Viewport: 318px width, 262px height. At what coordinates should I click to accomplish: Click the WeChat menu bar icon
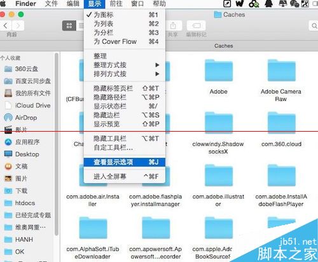[x=294, y=4]
